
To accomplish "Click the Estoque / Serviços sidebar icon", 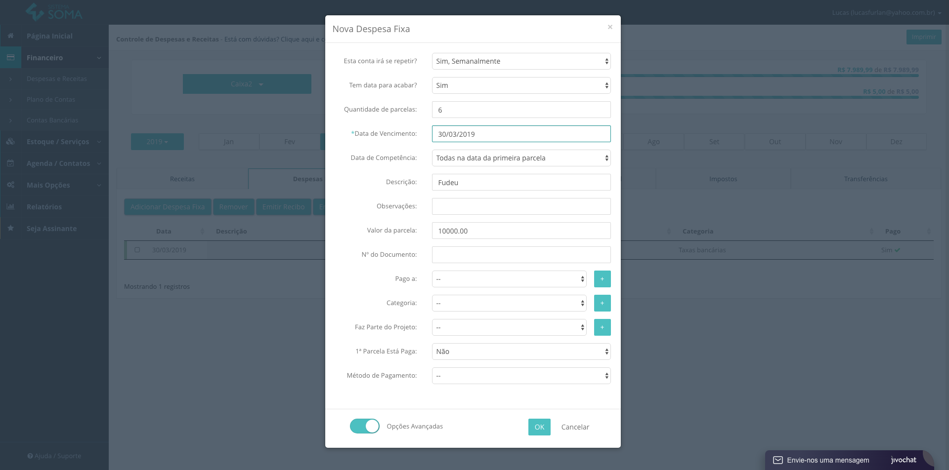I will click(10, 142).
